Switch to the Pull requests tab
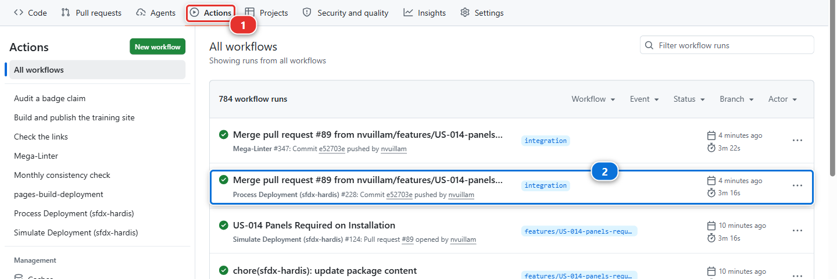Screen dimensions: 837x279 (x=92, y=13)
